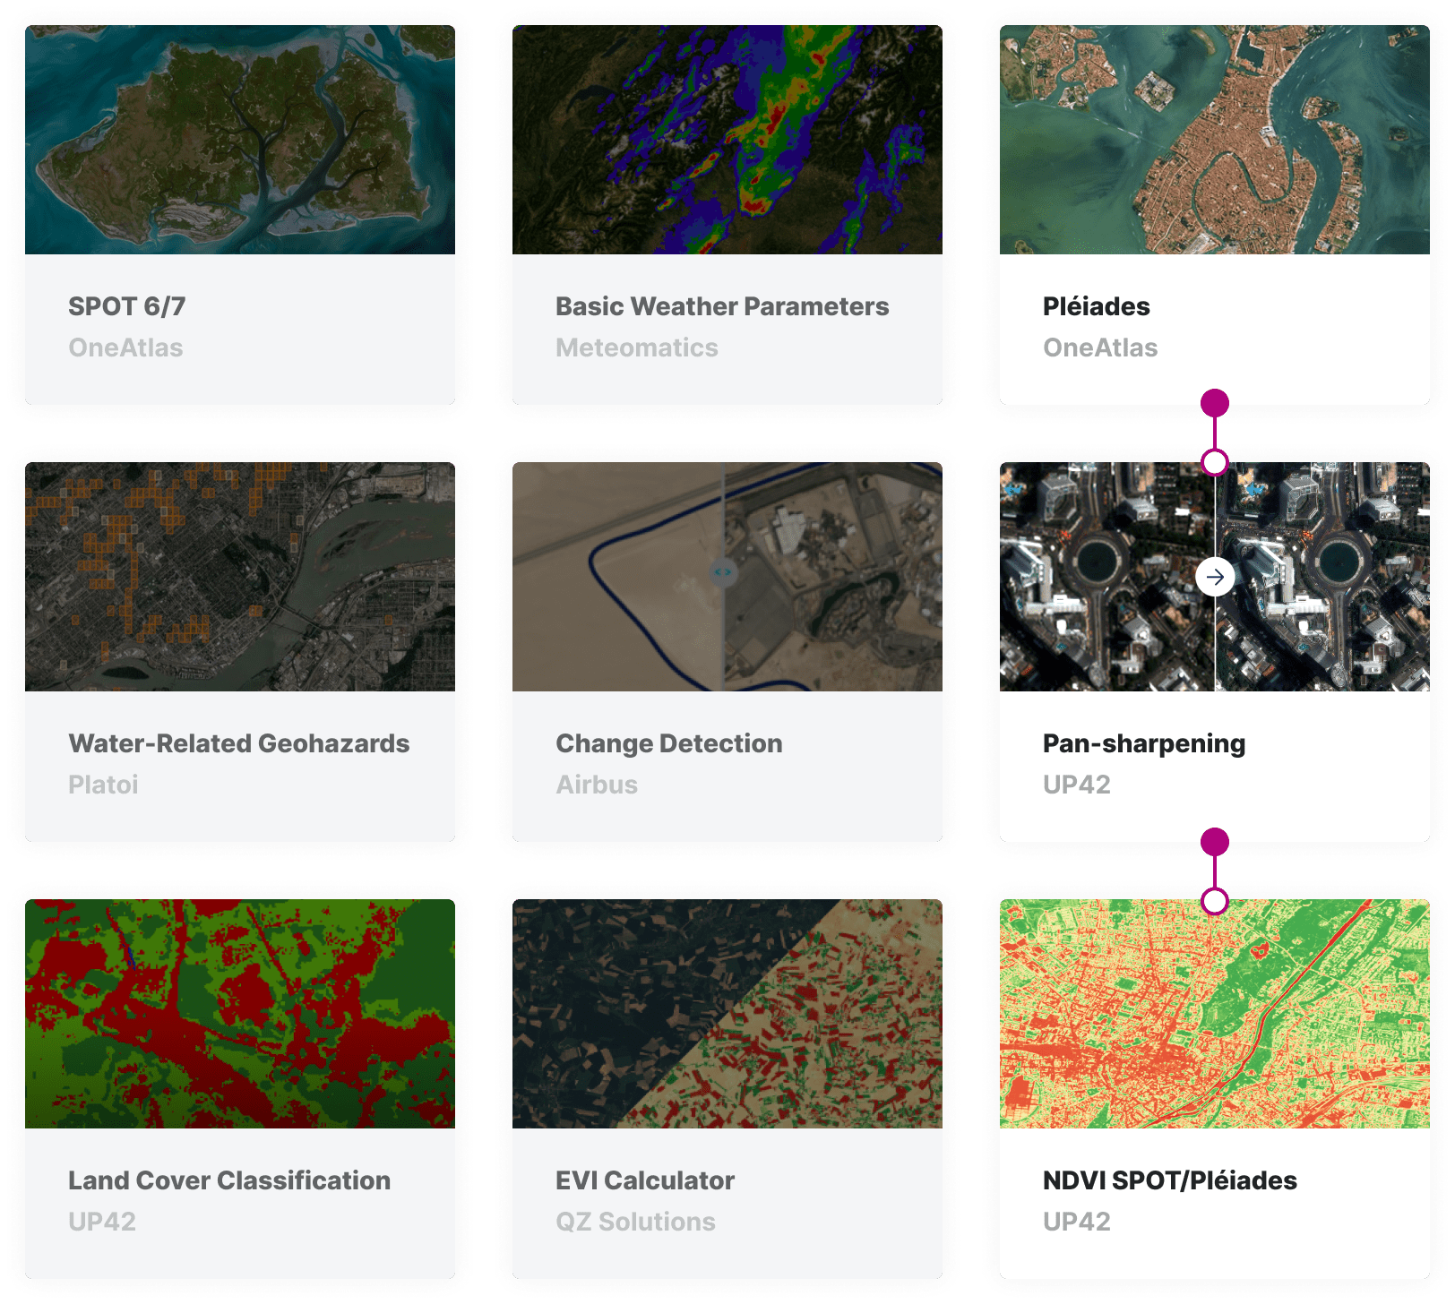Click the Meteomatics provider name

(636, 348)
